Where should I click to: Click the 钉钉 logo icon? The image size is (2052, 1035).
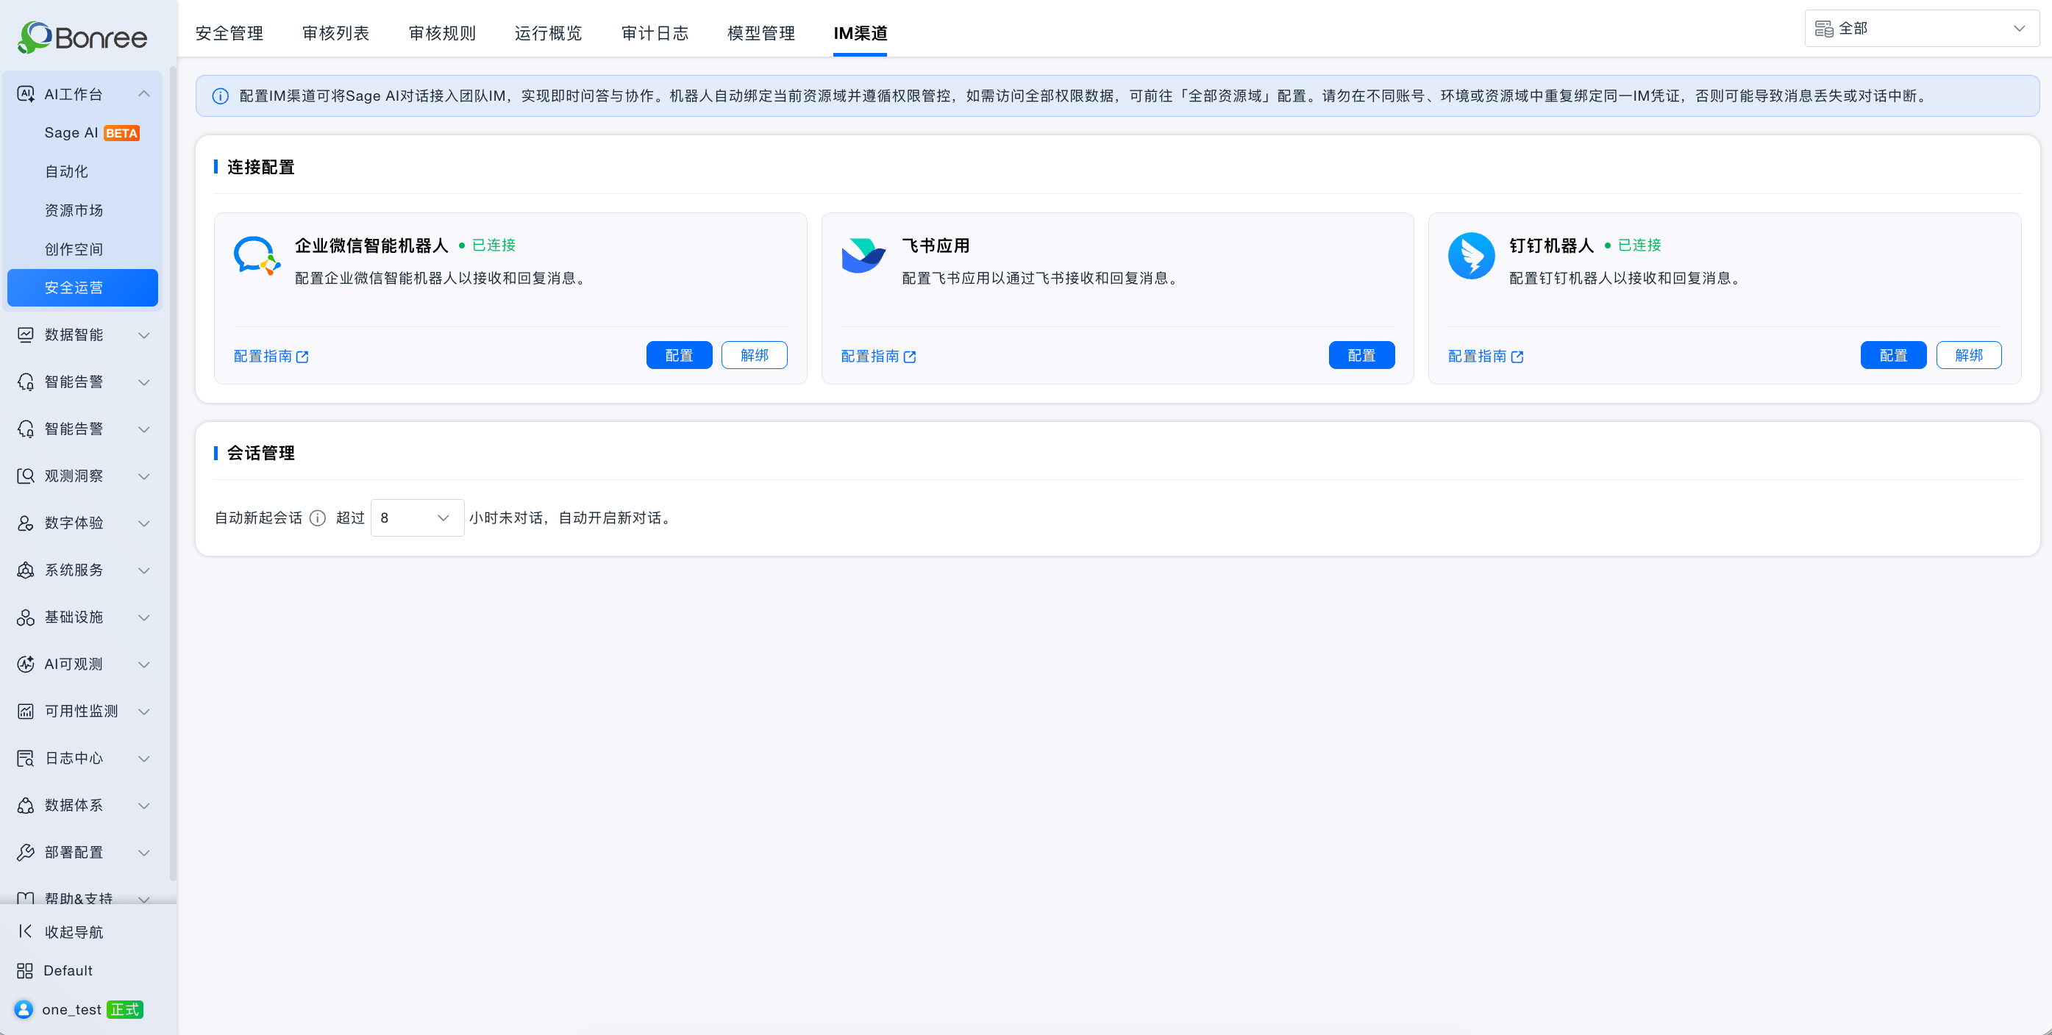point(1471,256)
